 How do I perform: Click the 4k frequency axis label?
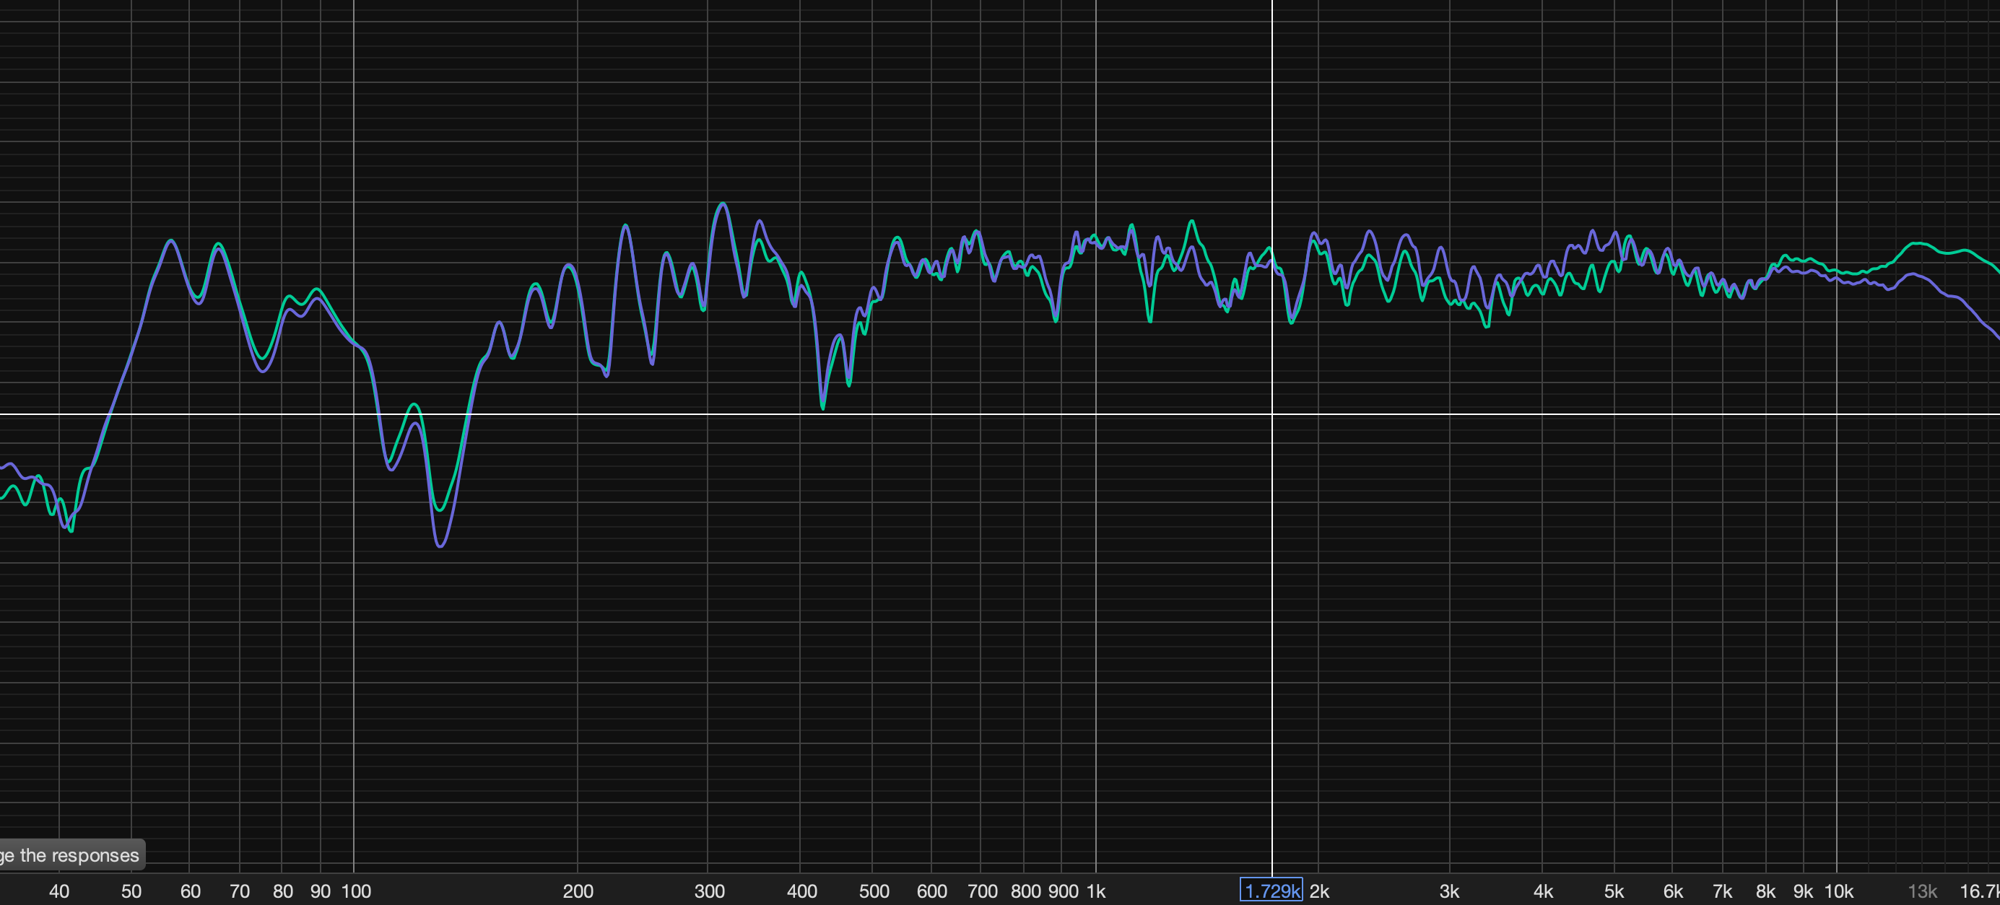(1543, 891)
